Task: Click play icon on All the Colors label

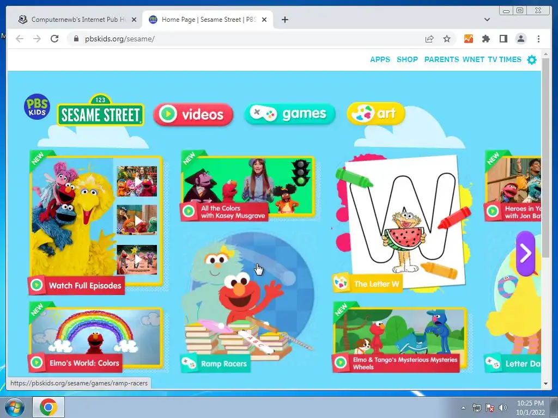Action: [189, 212]
